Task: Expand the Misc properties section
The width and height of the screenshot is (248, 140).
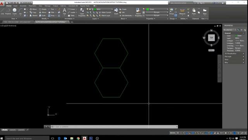Action: [x=234, y=63]
